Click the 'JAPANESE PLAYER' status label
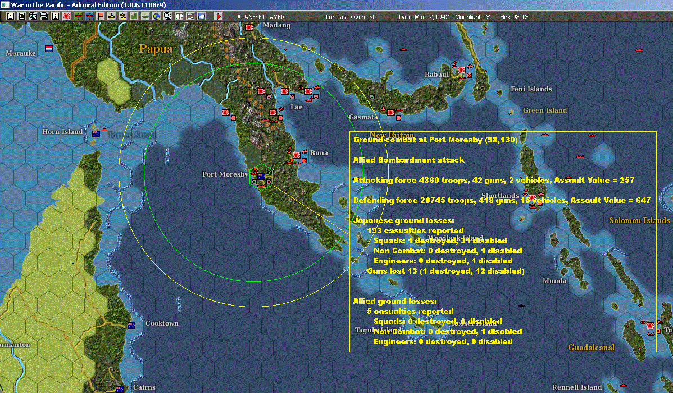Image resolution: width=673 pixels, height=393 pixels. 260,17
